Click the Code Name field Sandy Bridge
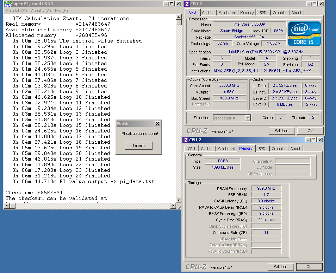The image size is (336, 273). pos(232,31)
